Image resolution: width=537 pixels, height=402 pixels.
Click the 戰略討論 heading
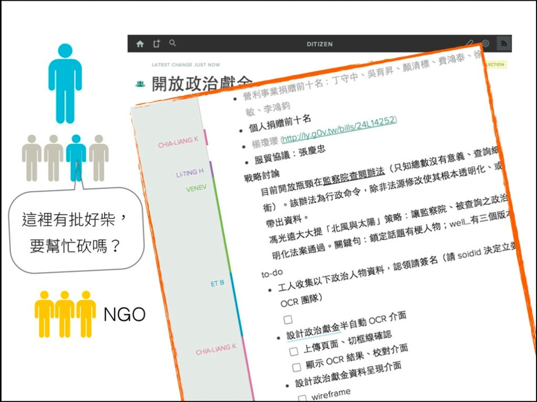[262, 176]
